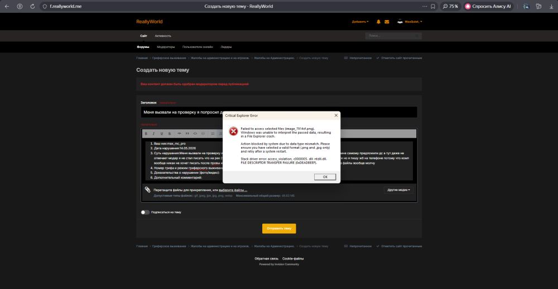Expand the Добавить dropdown

tap(360, 22)
